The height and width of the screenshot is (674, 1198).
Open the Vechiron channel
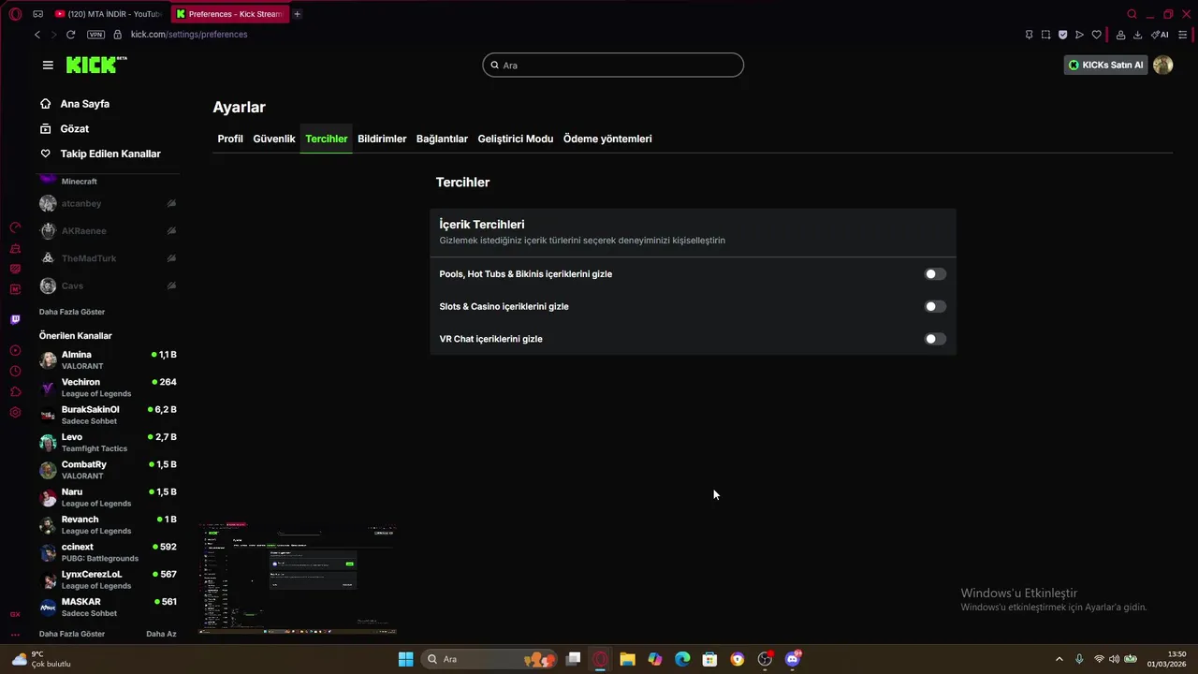coord(108,388)
